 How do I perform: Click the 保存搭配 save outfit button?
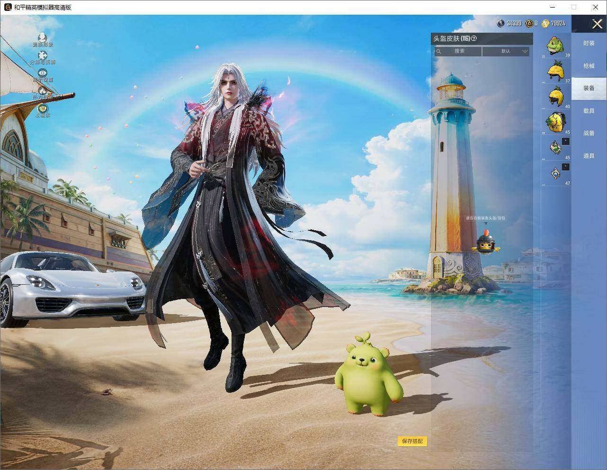coord(412,441)
